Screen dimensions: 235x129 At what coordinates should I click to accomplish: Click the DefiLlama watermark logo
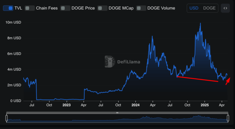pyautogui.click(x=122, y=61)
